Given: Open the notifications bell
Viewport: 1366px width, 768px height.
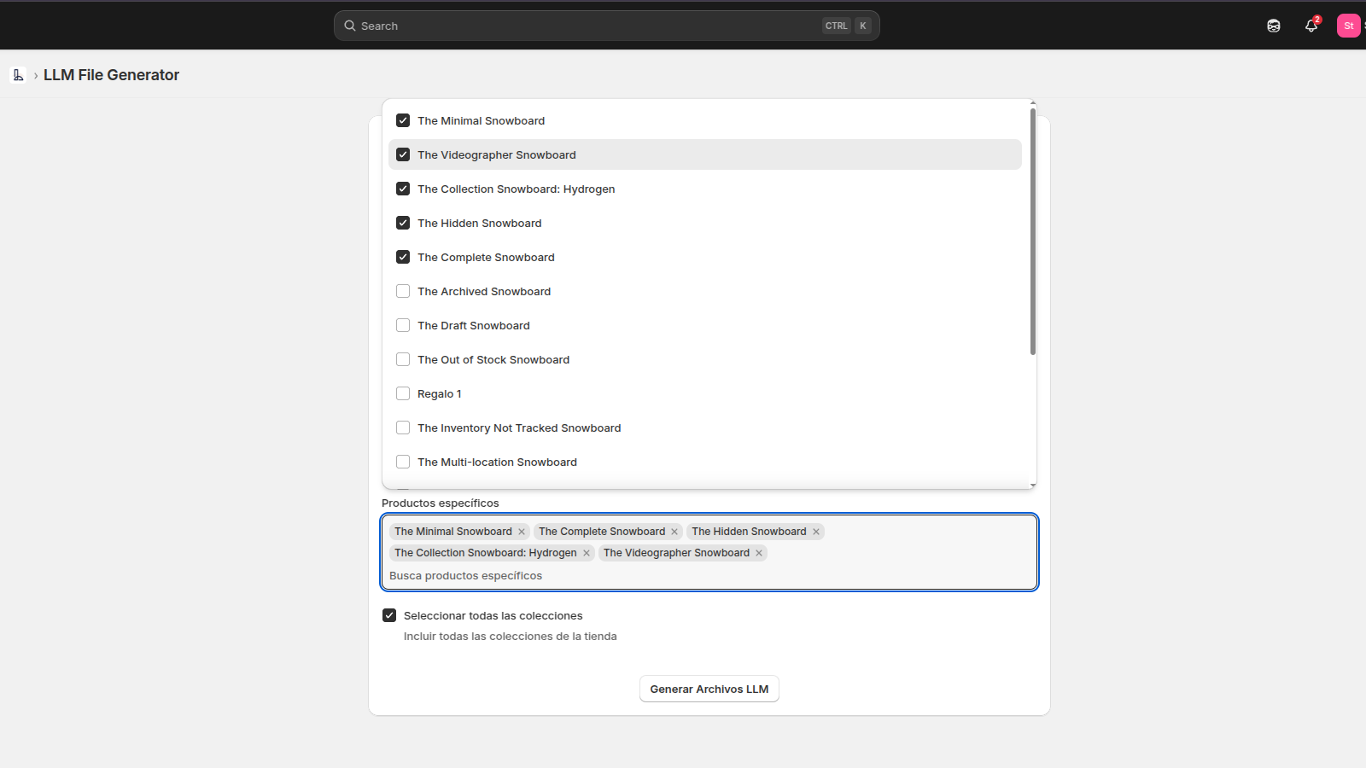Looking at the screenshot, I should click(x=1311, y=26).
